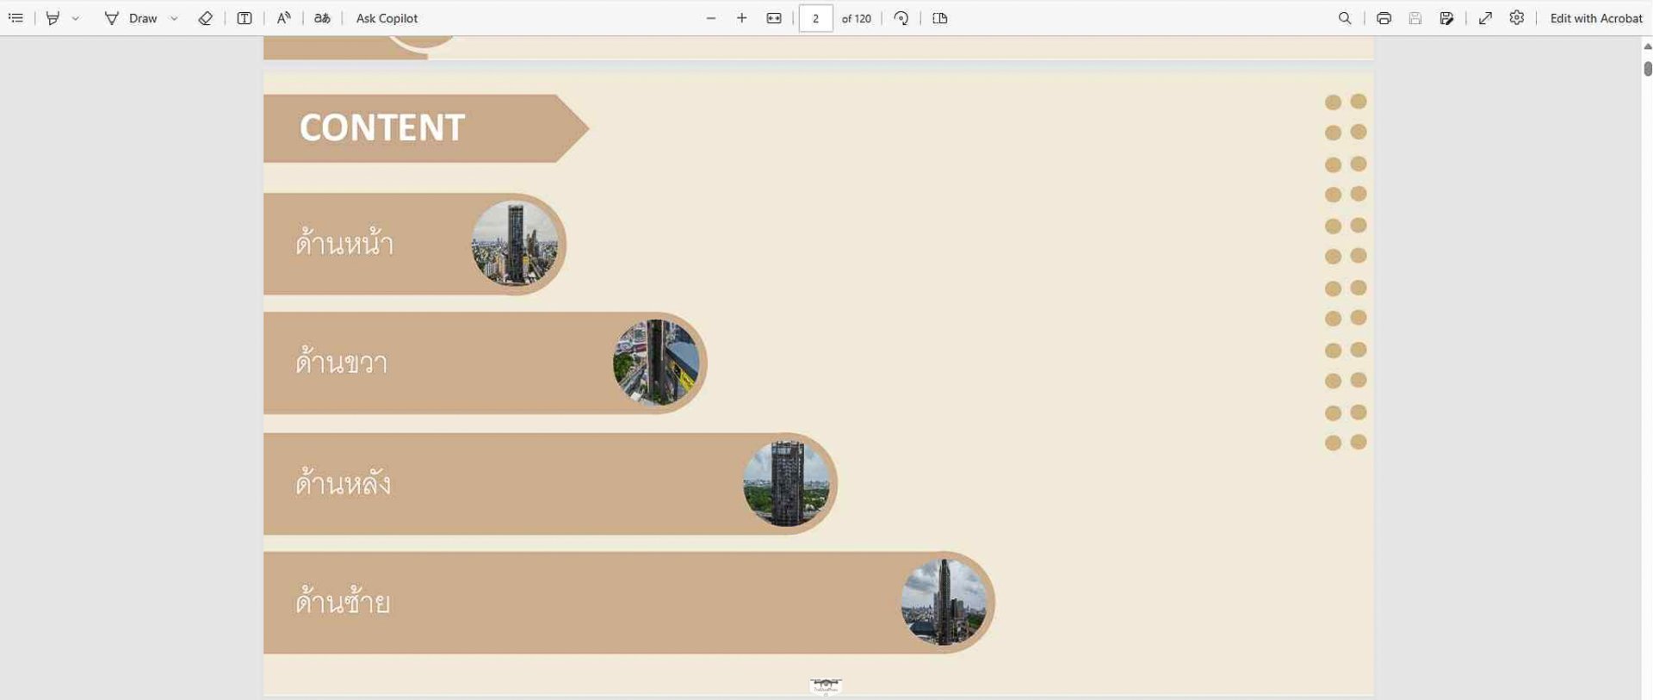
Task: Edit the current page number field
Action: 815,18
